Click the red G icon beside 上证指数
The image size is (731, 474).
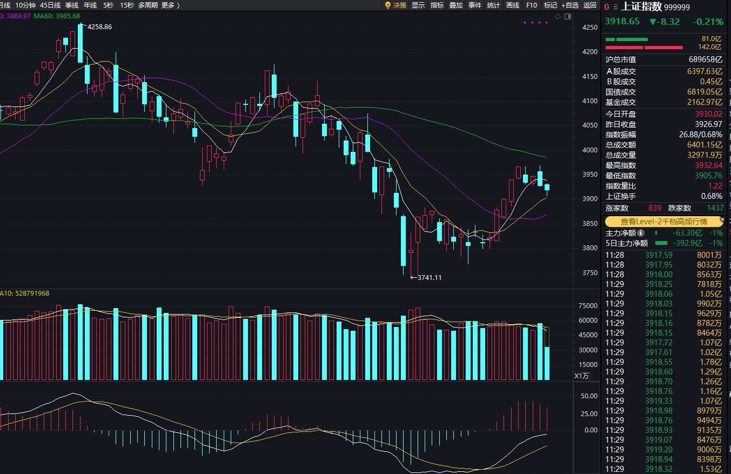click(606, 7)
